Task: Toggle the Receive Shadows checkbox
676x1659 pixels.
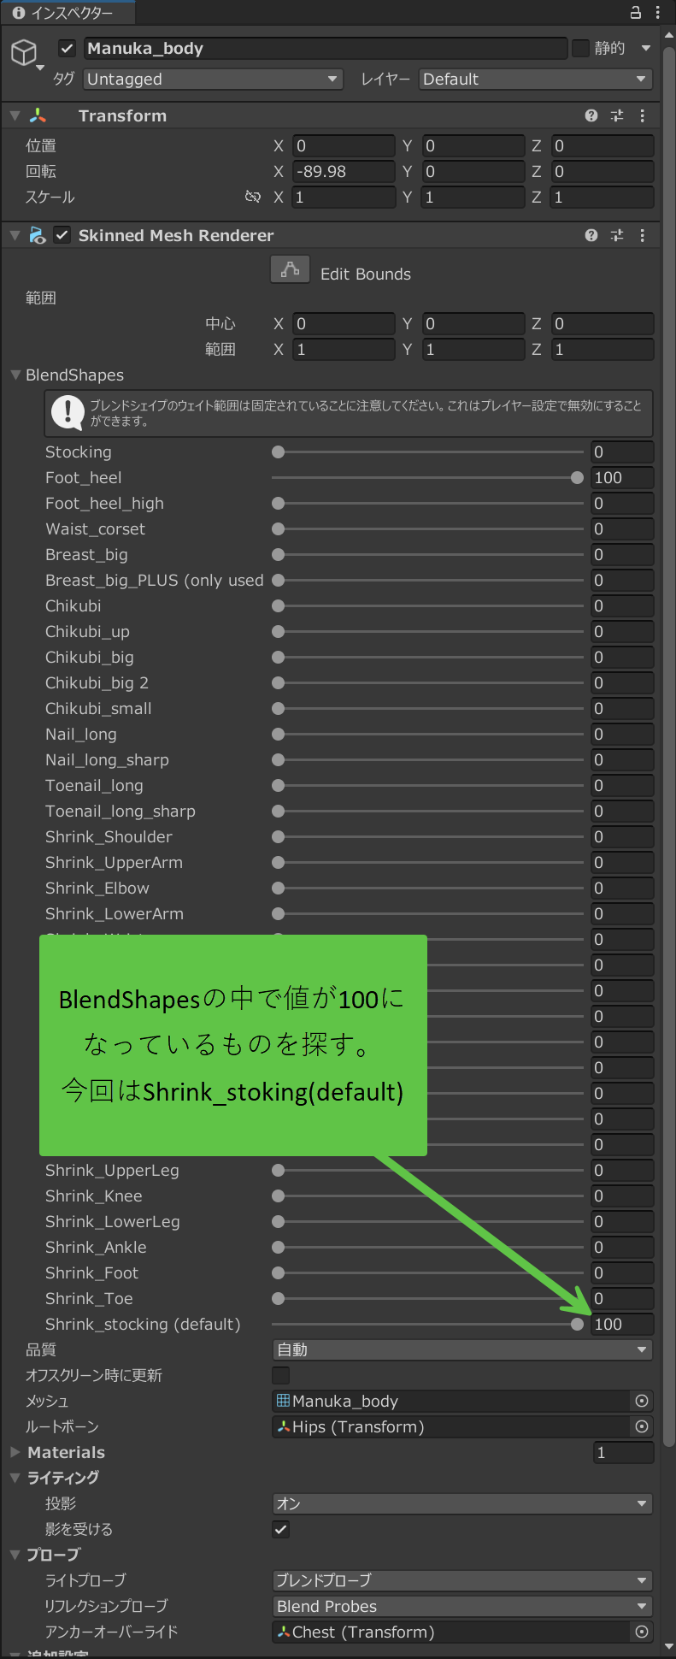Action: (280, 1529)
